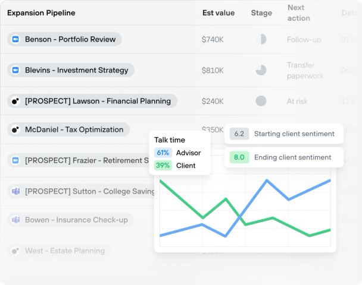
Task: Click the recorder icon beside McDaniel - Tax Optimization
Action: pos(16,129)
